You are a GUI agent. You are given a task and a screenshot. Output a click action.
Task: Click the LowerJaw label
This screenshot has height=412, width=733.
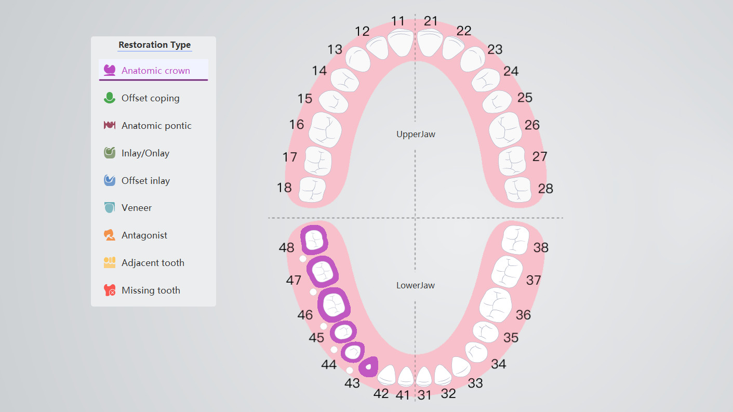click(416, 285)
